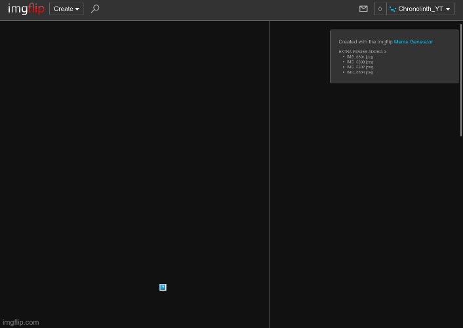Click the notification counter showing 0
This screenshot has width=463, height=328.
tap(380, 9)
